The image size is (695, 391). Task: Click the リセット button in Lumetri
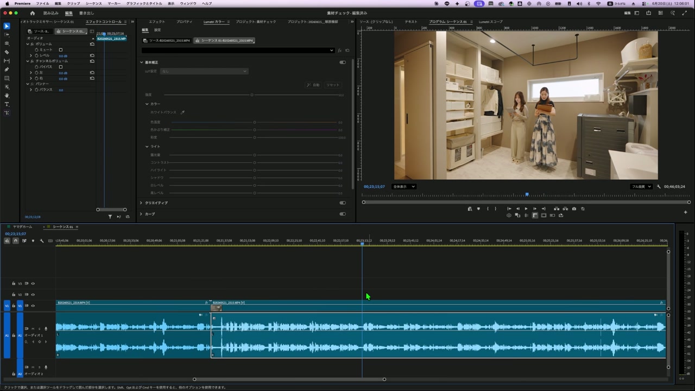coord(332,85)
